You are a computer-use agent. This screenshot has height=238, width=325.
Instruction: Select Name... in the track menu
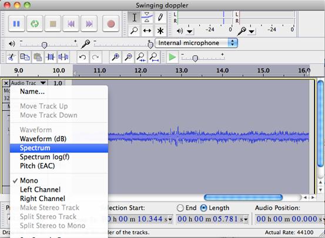point(59,91)
